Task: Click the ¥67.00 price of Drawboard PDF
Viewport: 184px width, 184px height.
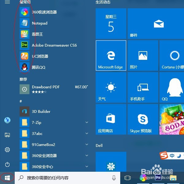Action: coord(81,87)
